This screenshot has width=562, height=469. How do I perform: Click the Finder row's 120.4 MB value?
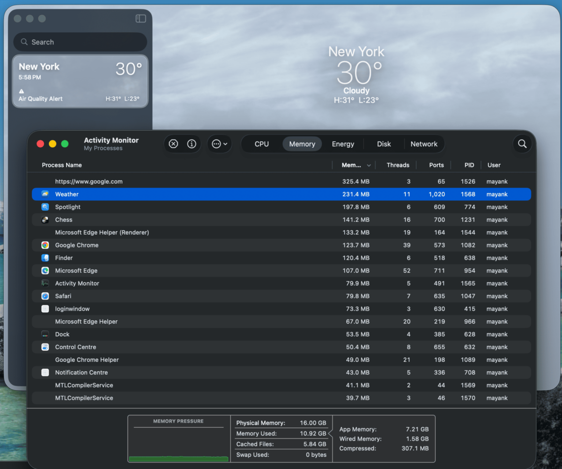tap(356, 258)
